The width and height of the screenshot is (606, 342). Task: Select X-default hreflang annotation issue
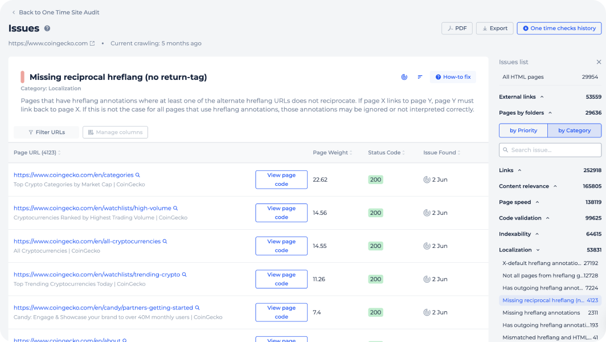(x=550, y=263)
